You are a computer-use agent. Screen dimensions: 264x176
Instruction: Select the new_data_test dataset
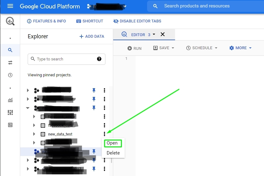60,134
